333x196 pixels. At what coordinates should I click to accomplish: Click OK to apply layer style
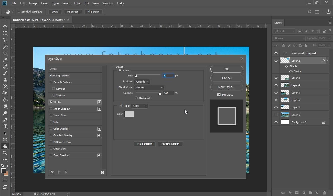(227, 69)
